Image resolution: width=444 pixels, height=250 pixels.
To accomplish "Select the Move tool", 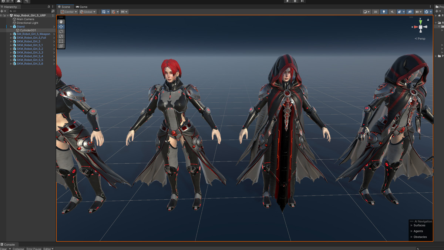I will [x=61, y=27].
